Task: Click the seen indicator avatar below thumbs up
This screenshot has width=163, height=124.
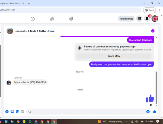Action: click(151, 105)
